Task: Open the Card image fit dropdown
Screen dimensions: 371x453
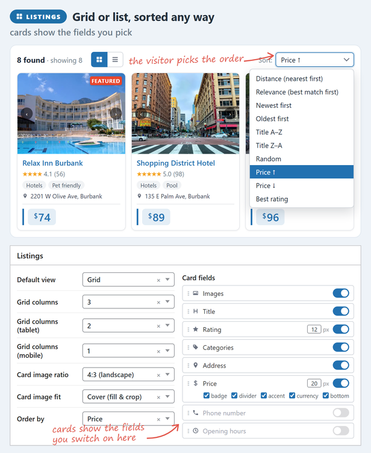Action: (x=128, y=396)
